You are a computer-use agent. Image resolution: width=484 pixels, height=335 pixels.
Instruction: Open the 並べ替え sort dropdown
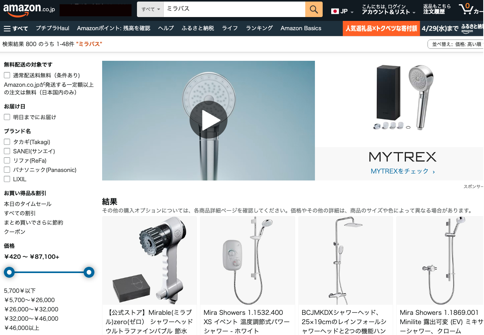455,44
